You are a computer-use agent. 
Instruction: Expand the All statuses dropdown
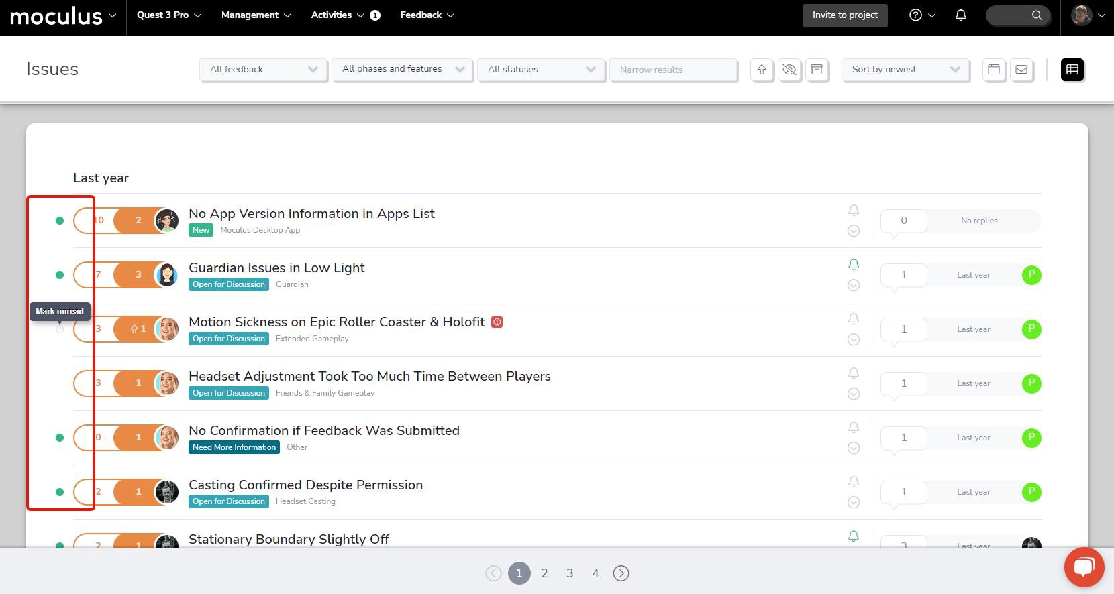541,70
